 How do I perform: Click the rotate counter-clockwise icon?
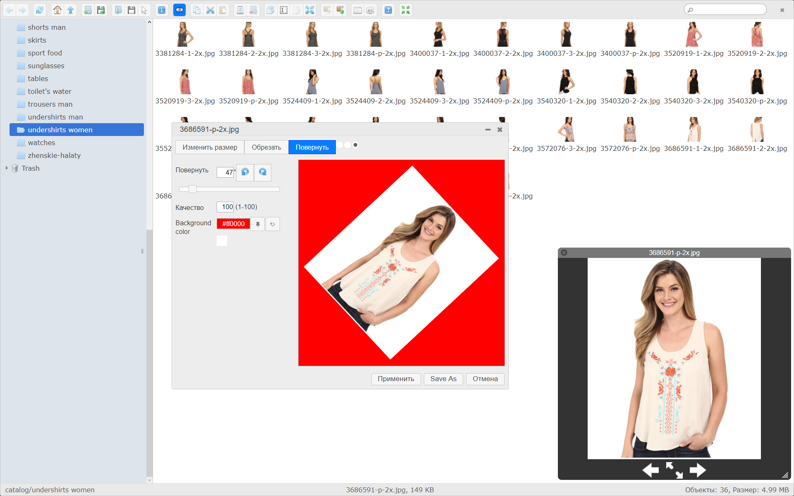(x=245, y=172)
